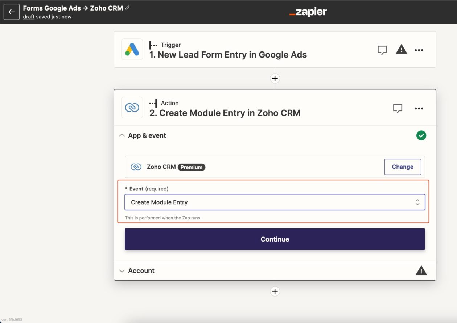Open the Google Ads trigger app icon
The width and height of the screenshot is (457, 323).
tap(132, 50)
